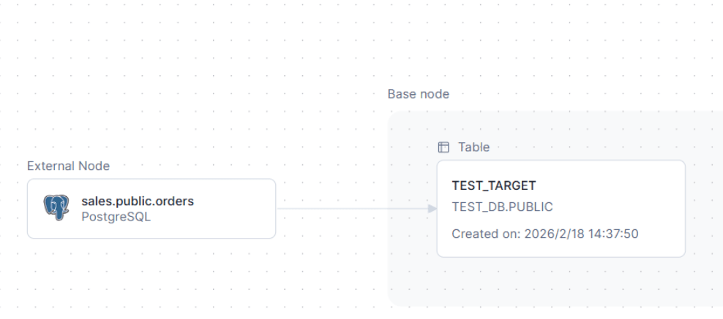
Task: Open the TEST_TARGET table title
Action: 494,185
